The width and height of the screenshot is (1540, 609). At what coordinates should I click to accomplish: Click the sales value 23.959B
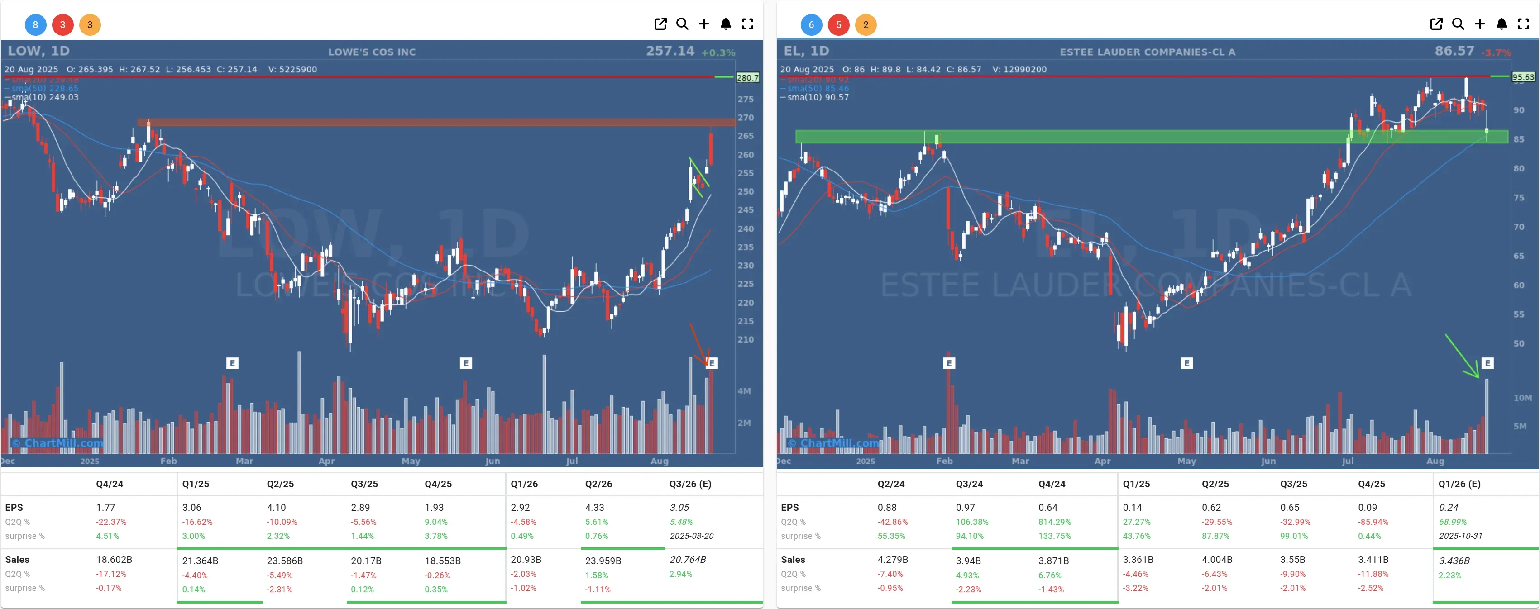point(603,561)
